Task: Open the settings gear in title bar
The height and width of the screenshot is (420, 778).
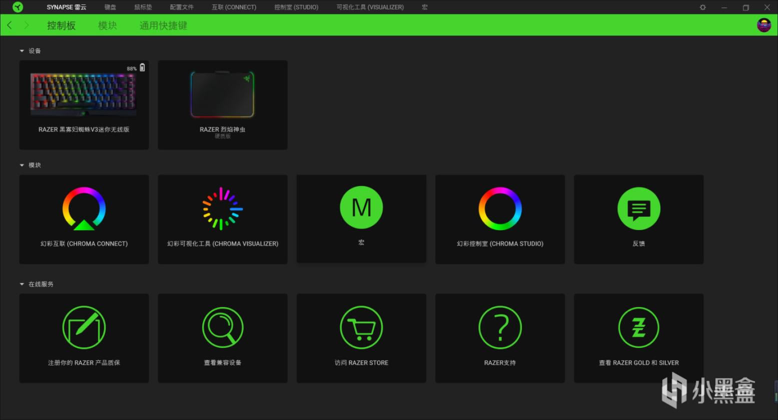Action: click(x=702, y=7)
